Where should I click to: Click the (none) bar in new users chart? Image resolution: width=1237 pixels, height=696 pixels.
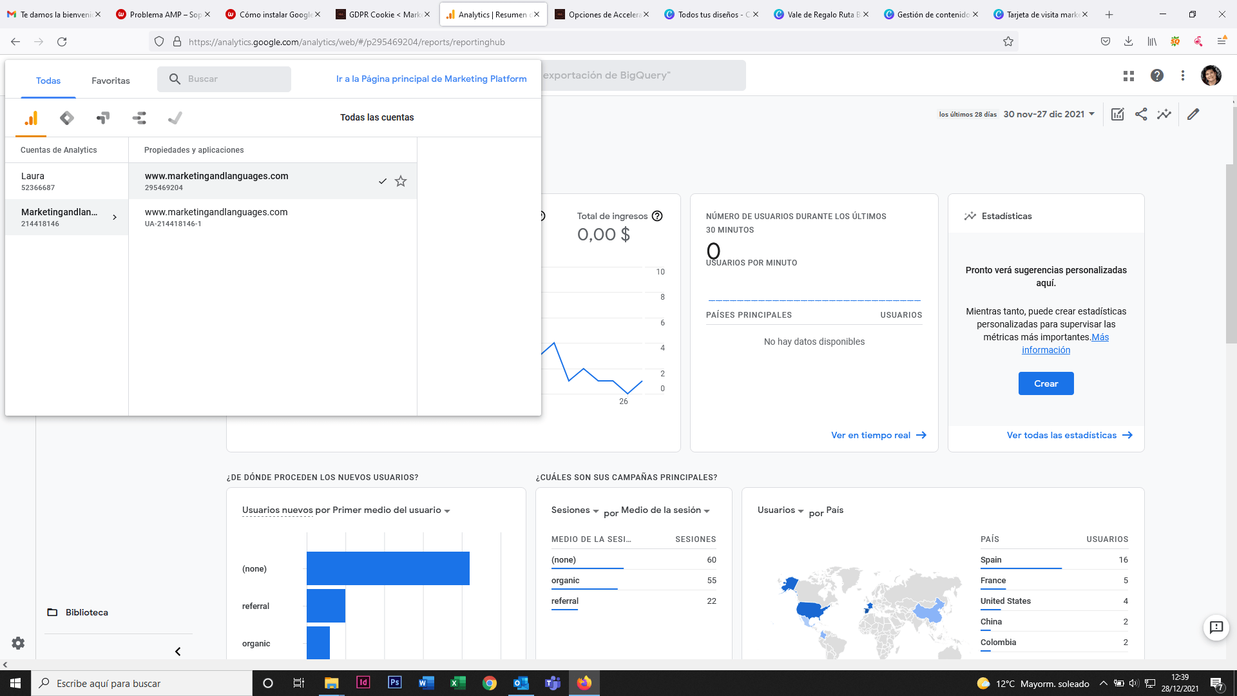pyautogui.click(x=388, y=568)
